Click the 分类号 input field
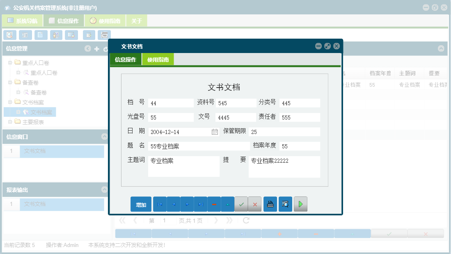Screen dimensions: 451x254 (300, 103)
